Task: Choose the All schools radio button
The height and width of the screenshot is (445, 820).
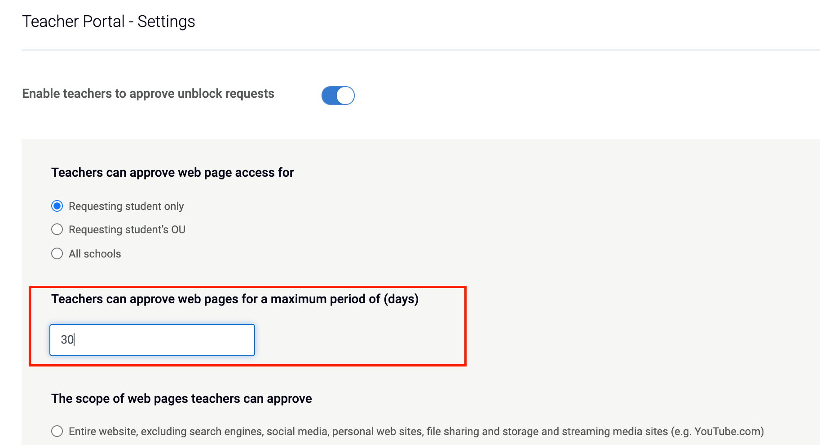Action: click(x=57, y=253)
